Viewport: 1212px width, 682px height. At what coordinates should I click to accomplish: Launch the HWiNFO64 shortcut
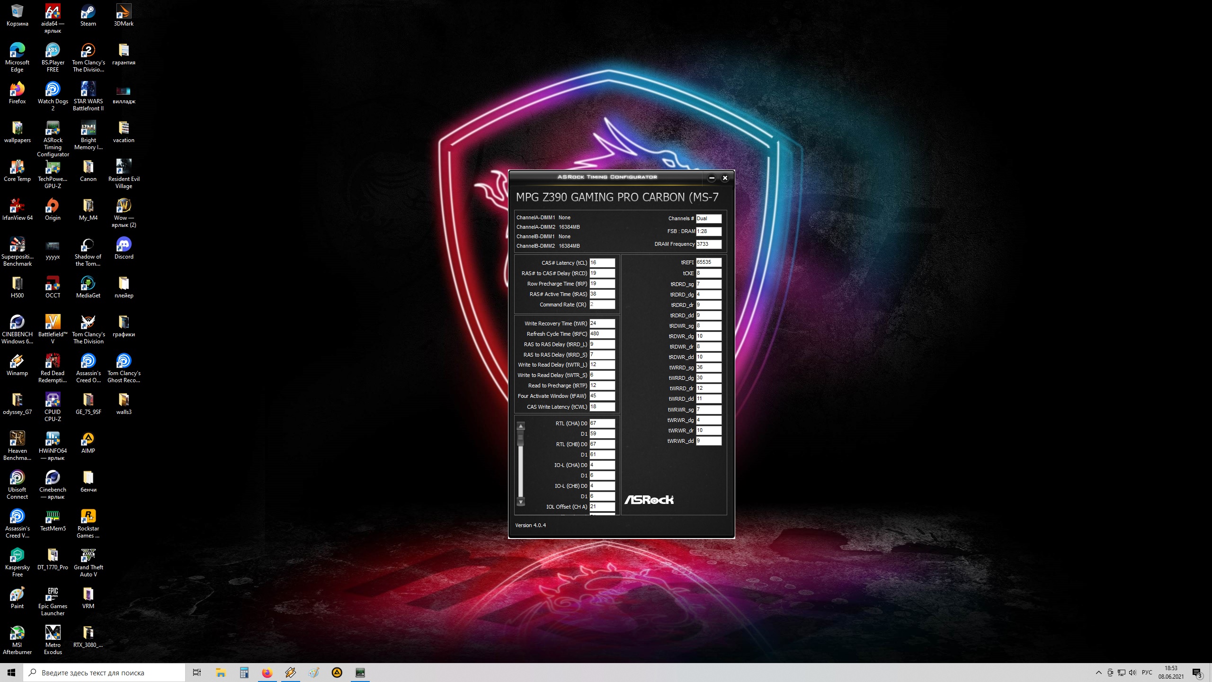(x=53, y=439)
